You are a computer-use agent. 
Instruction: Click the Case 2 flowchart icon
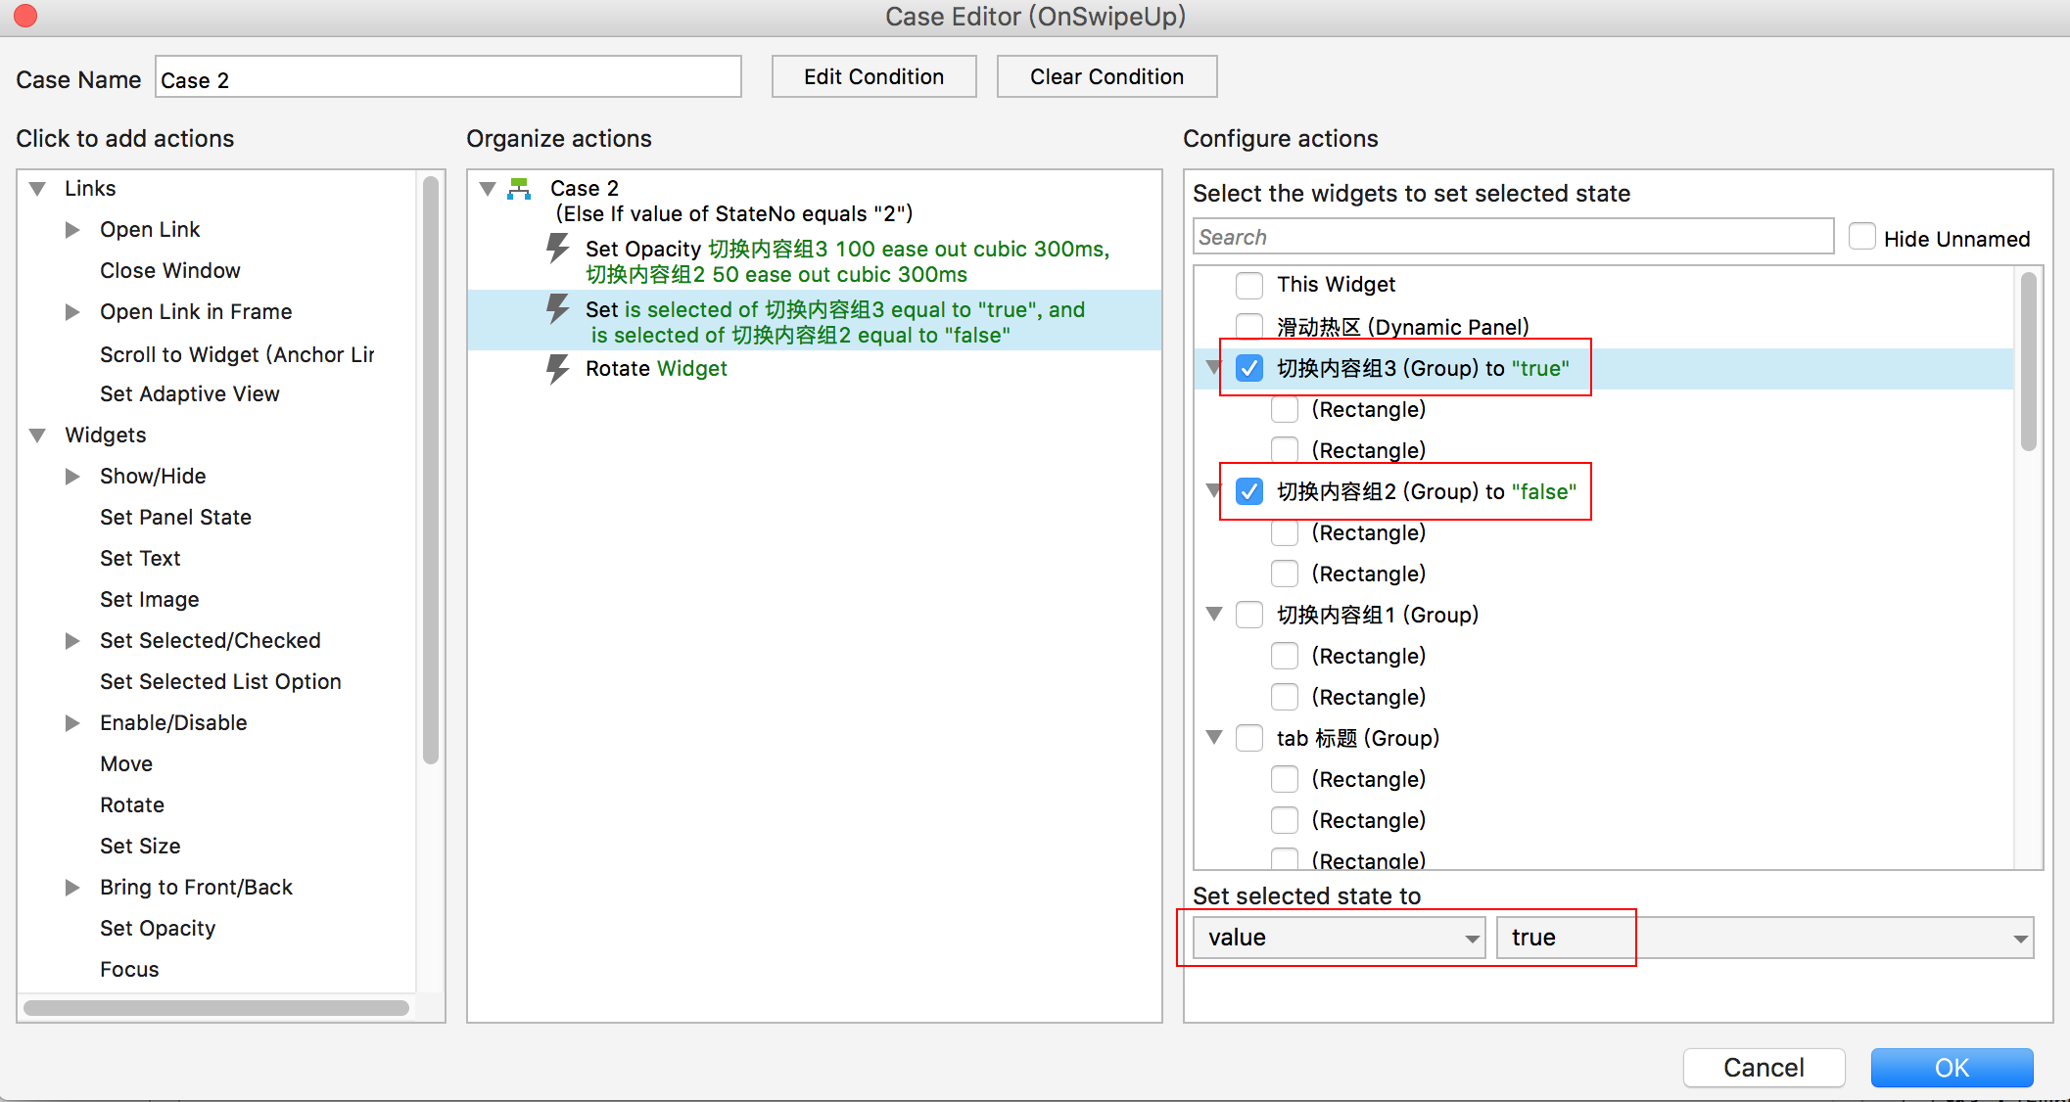(519, 189)
